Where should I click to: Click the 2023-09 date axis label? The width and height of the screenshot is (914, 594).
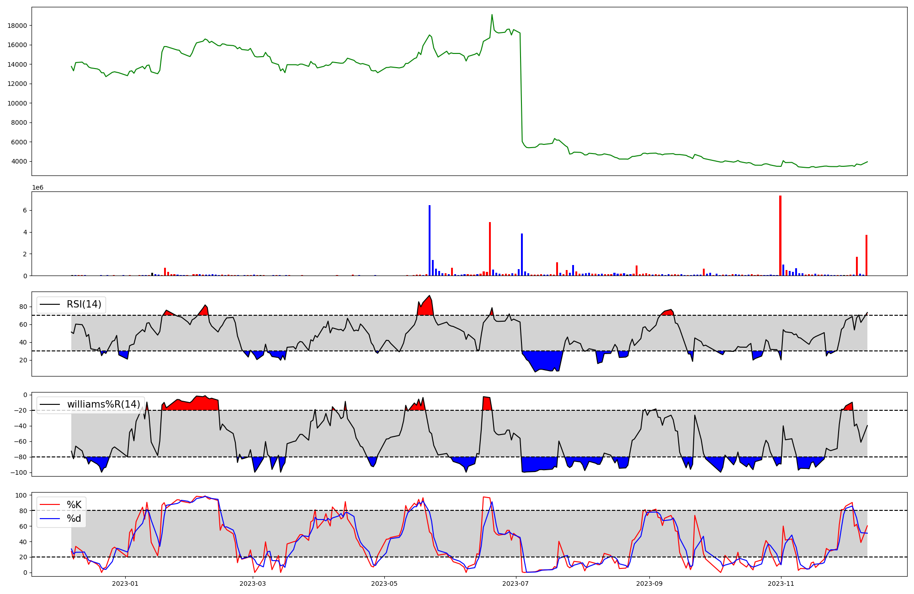(649, 583)
